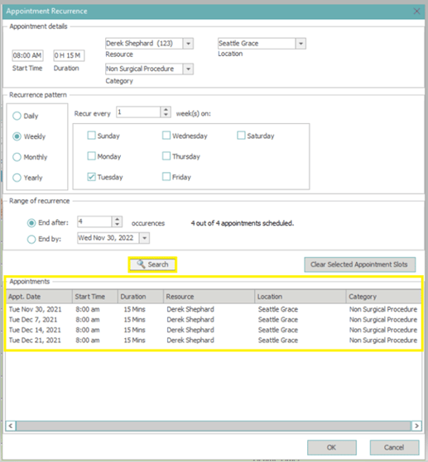Open the Resource dropdown for Derek Shephard

tap(188, 44)
